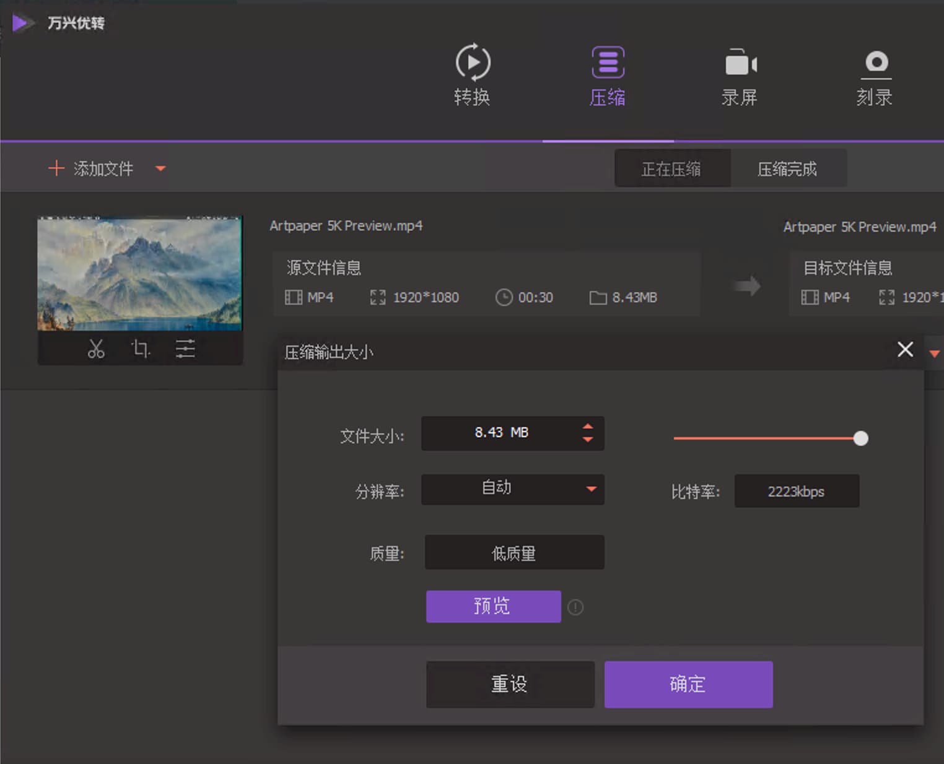Click the target MP4 film format icon

coord(810,297)
